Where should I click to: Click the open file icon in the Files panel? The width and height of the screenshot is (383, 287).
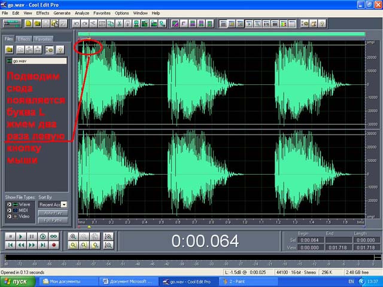(10, 50)
